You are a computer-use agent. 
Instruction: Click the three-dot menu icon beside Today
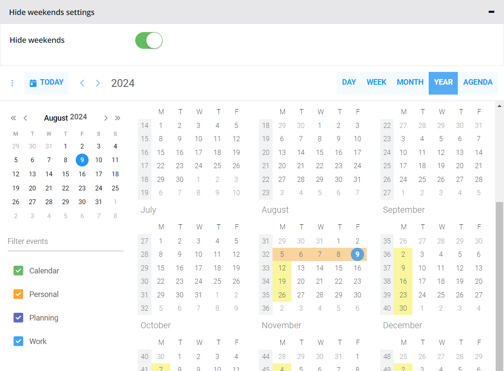[12, 83]
